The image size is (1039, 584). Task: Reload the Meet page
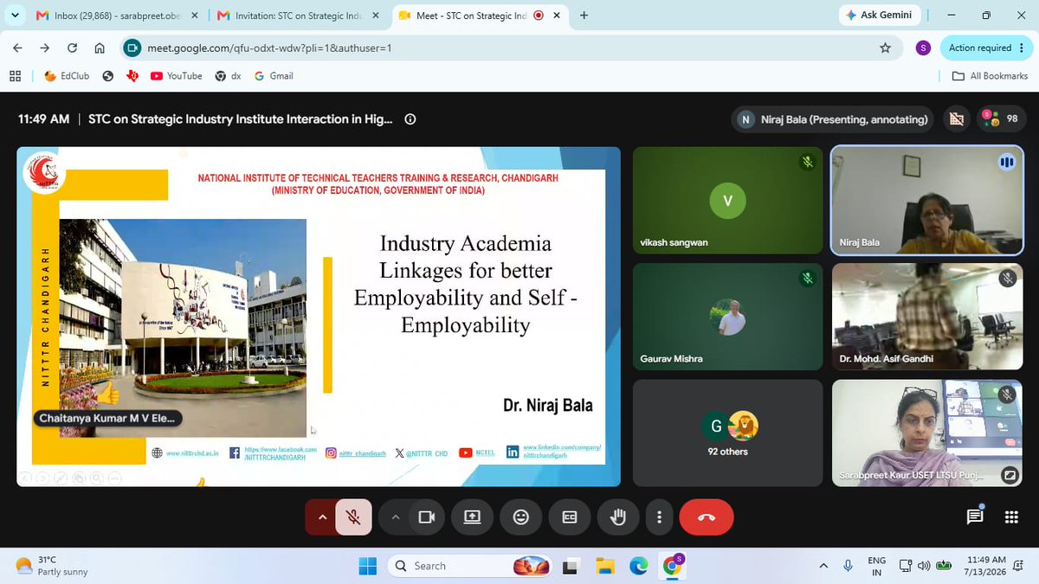72,48
